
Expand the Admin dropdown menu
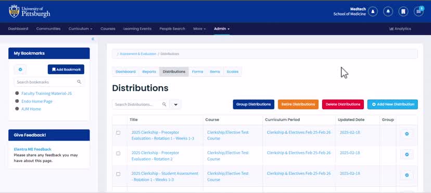[x=222, y=29]
